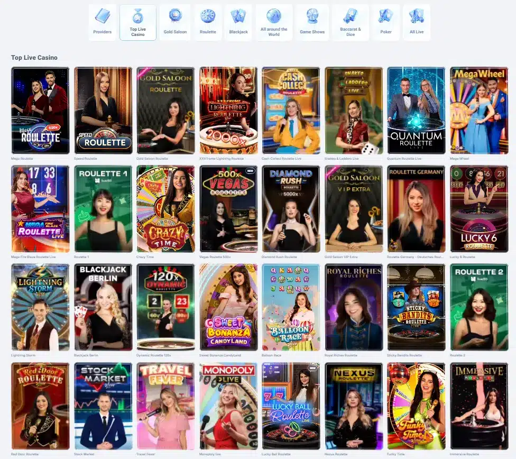Open Snakes & Ladders Live game
516x459 pixels.
(354, 111)
